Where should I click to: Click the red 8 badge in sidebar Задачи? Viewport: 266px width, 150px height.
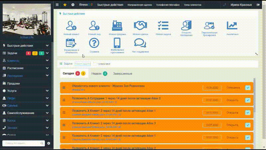[x=28, y=53]
